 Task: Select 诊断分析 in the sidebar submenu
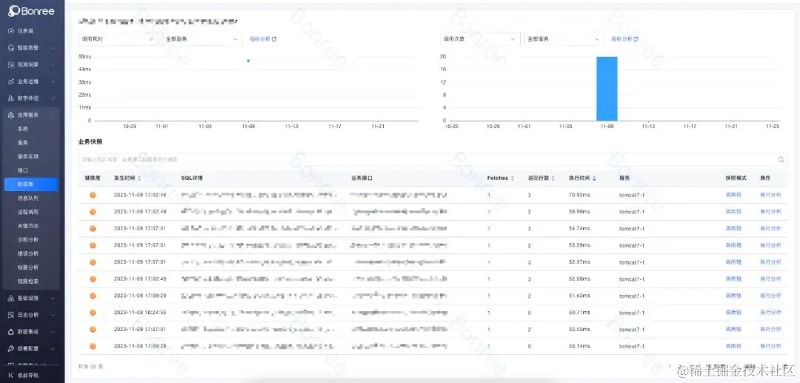[28, 240]
